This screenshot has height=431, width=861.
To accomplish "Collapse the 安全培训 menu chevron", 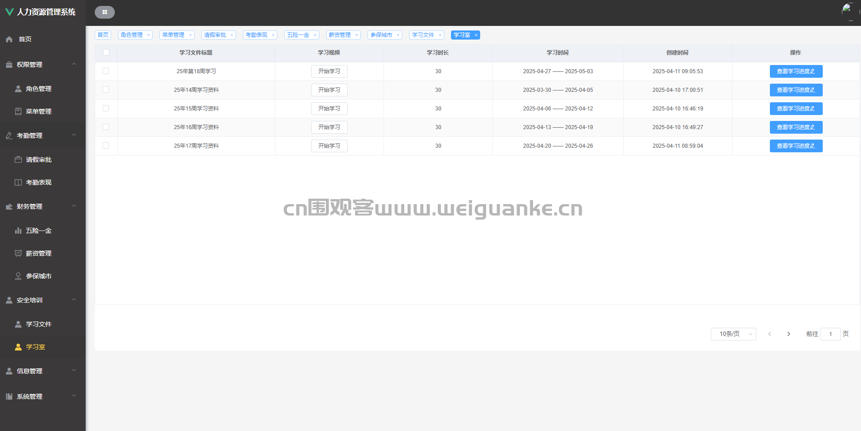I will pos(74,300).
